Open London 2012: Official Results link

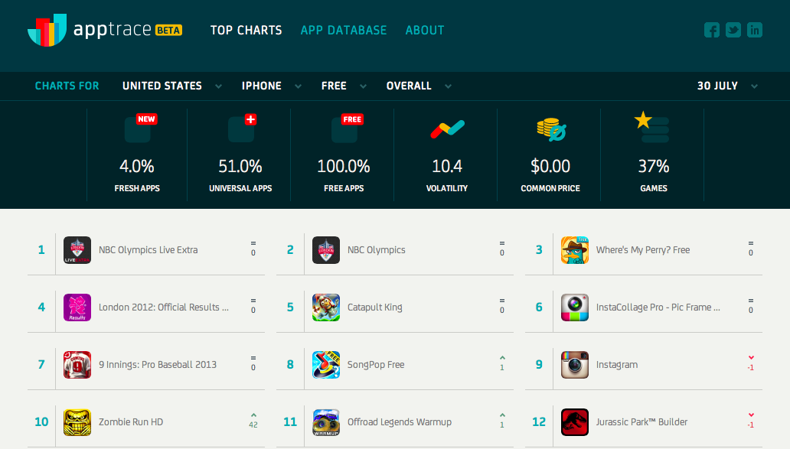click(x=164, y=307)
